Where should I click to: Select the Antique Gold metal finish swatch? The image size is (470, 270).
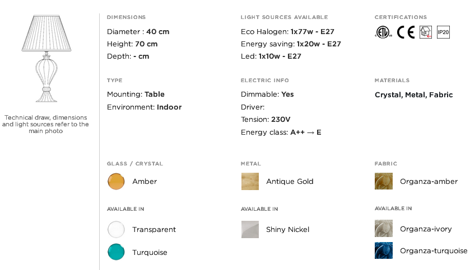coord(250,181)
